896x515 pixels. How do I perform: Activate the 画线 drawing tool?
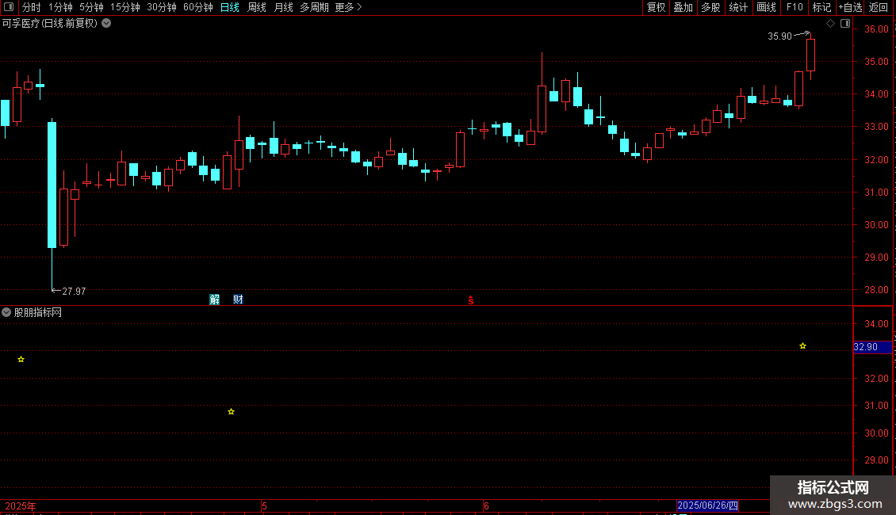(x=766, y=7)
